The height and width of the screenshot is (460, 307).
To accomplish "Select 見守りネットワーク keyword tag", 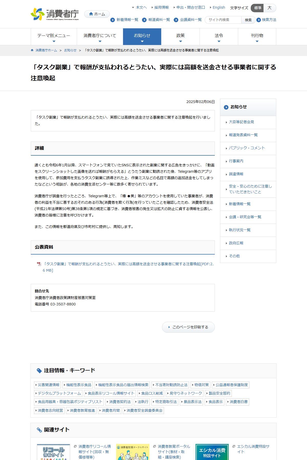I will [x=185, y=393].
